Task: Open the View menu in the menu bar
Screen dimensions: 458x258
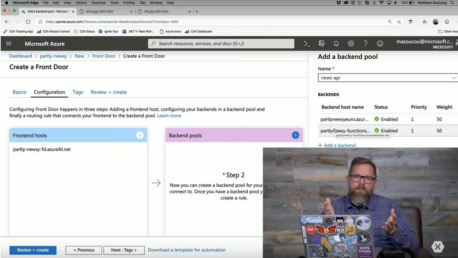Action: (68, 3)
